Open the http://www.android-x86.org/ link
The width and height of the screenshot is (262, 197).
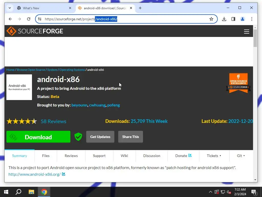pos(35,174)
